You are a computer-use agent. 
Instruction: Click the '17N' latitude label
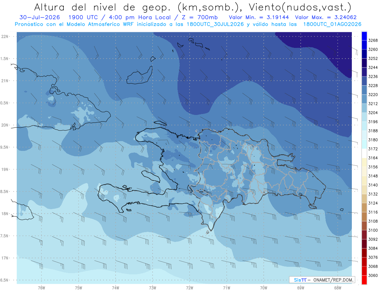click(5, 258)
